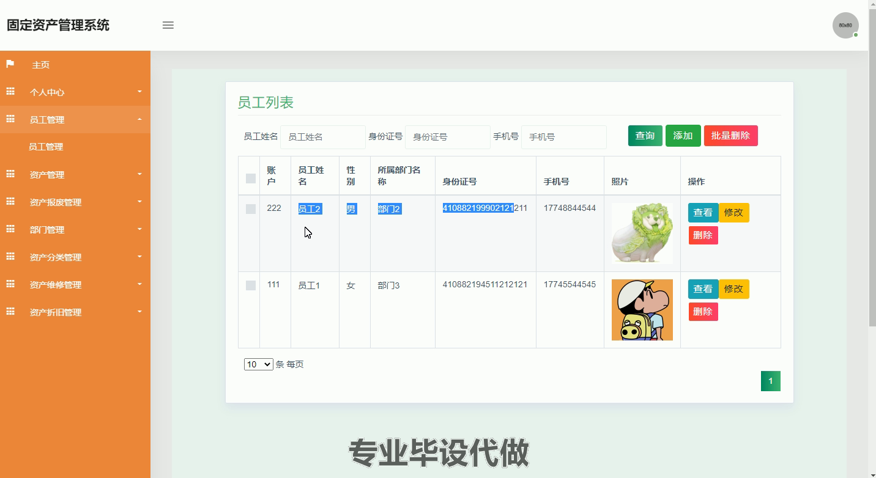Click the grid icon beside 个人中心
The height and width of the screenshot is (478, 876).
tap(10, 92)
